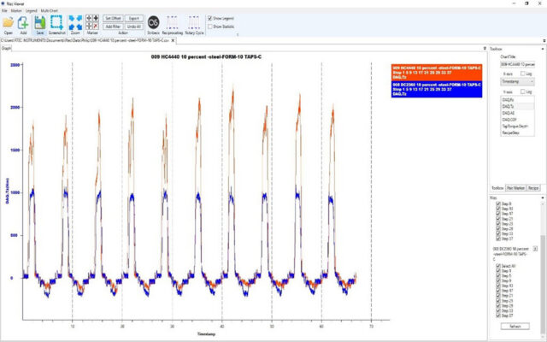
Task: Click the Undo All button
Action: (134, 27)
